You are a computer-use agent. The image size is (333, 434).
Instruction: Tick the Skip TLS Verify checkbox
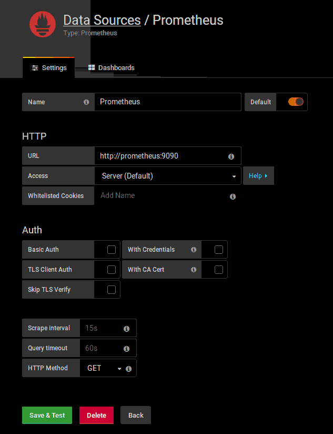click(x=111, y=290)
